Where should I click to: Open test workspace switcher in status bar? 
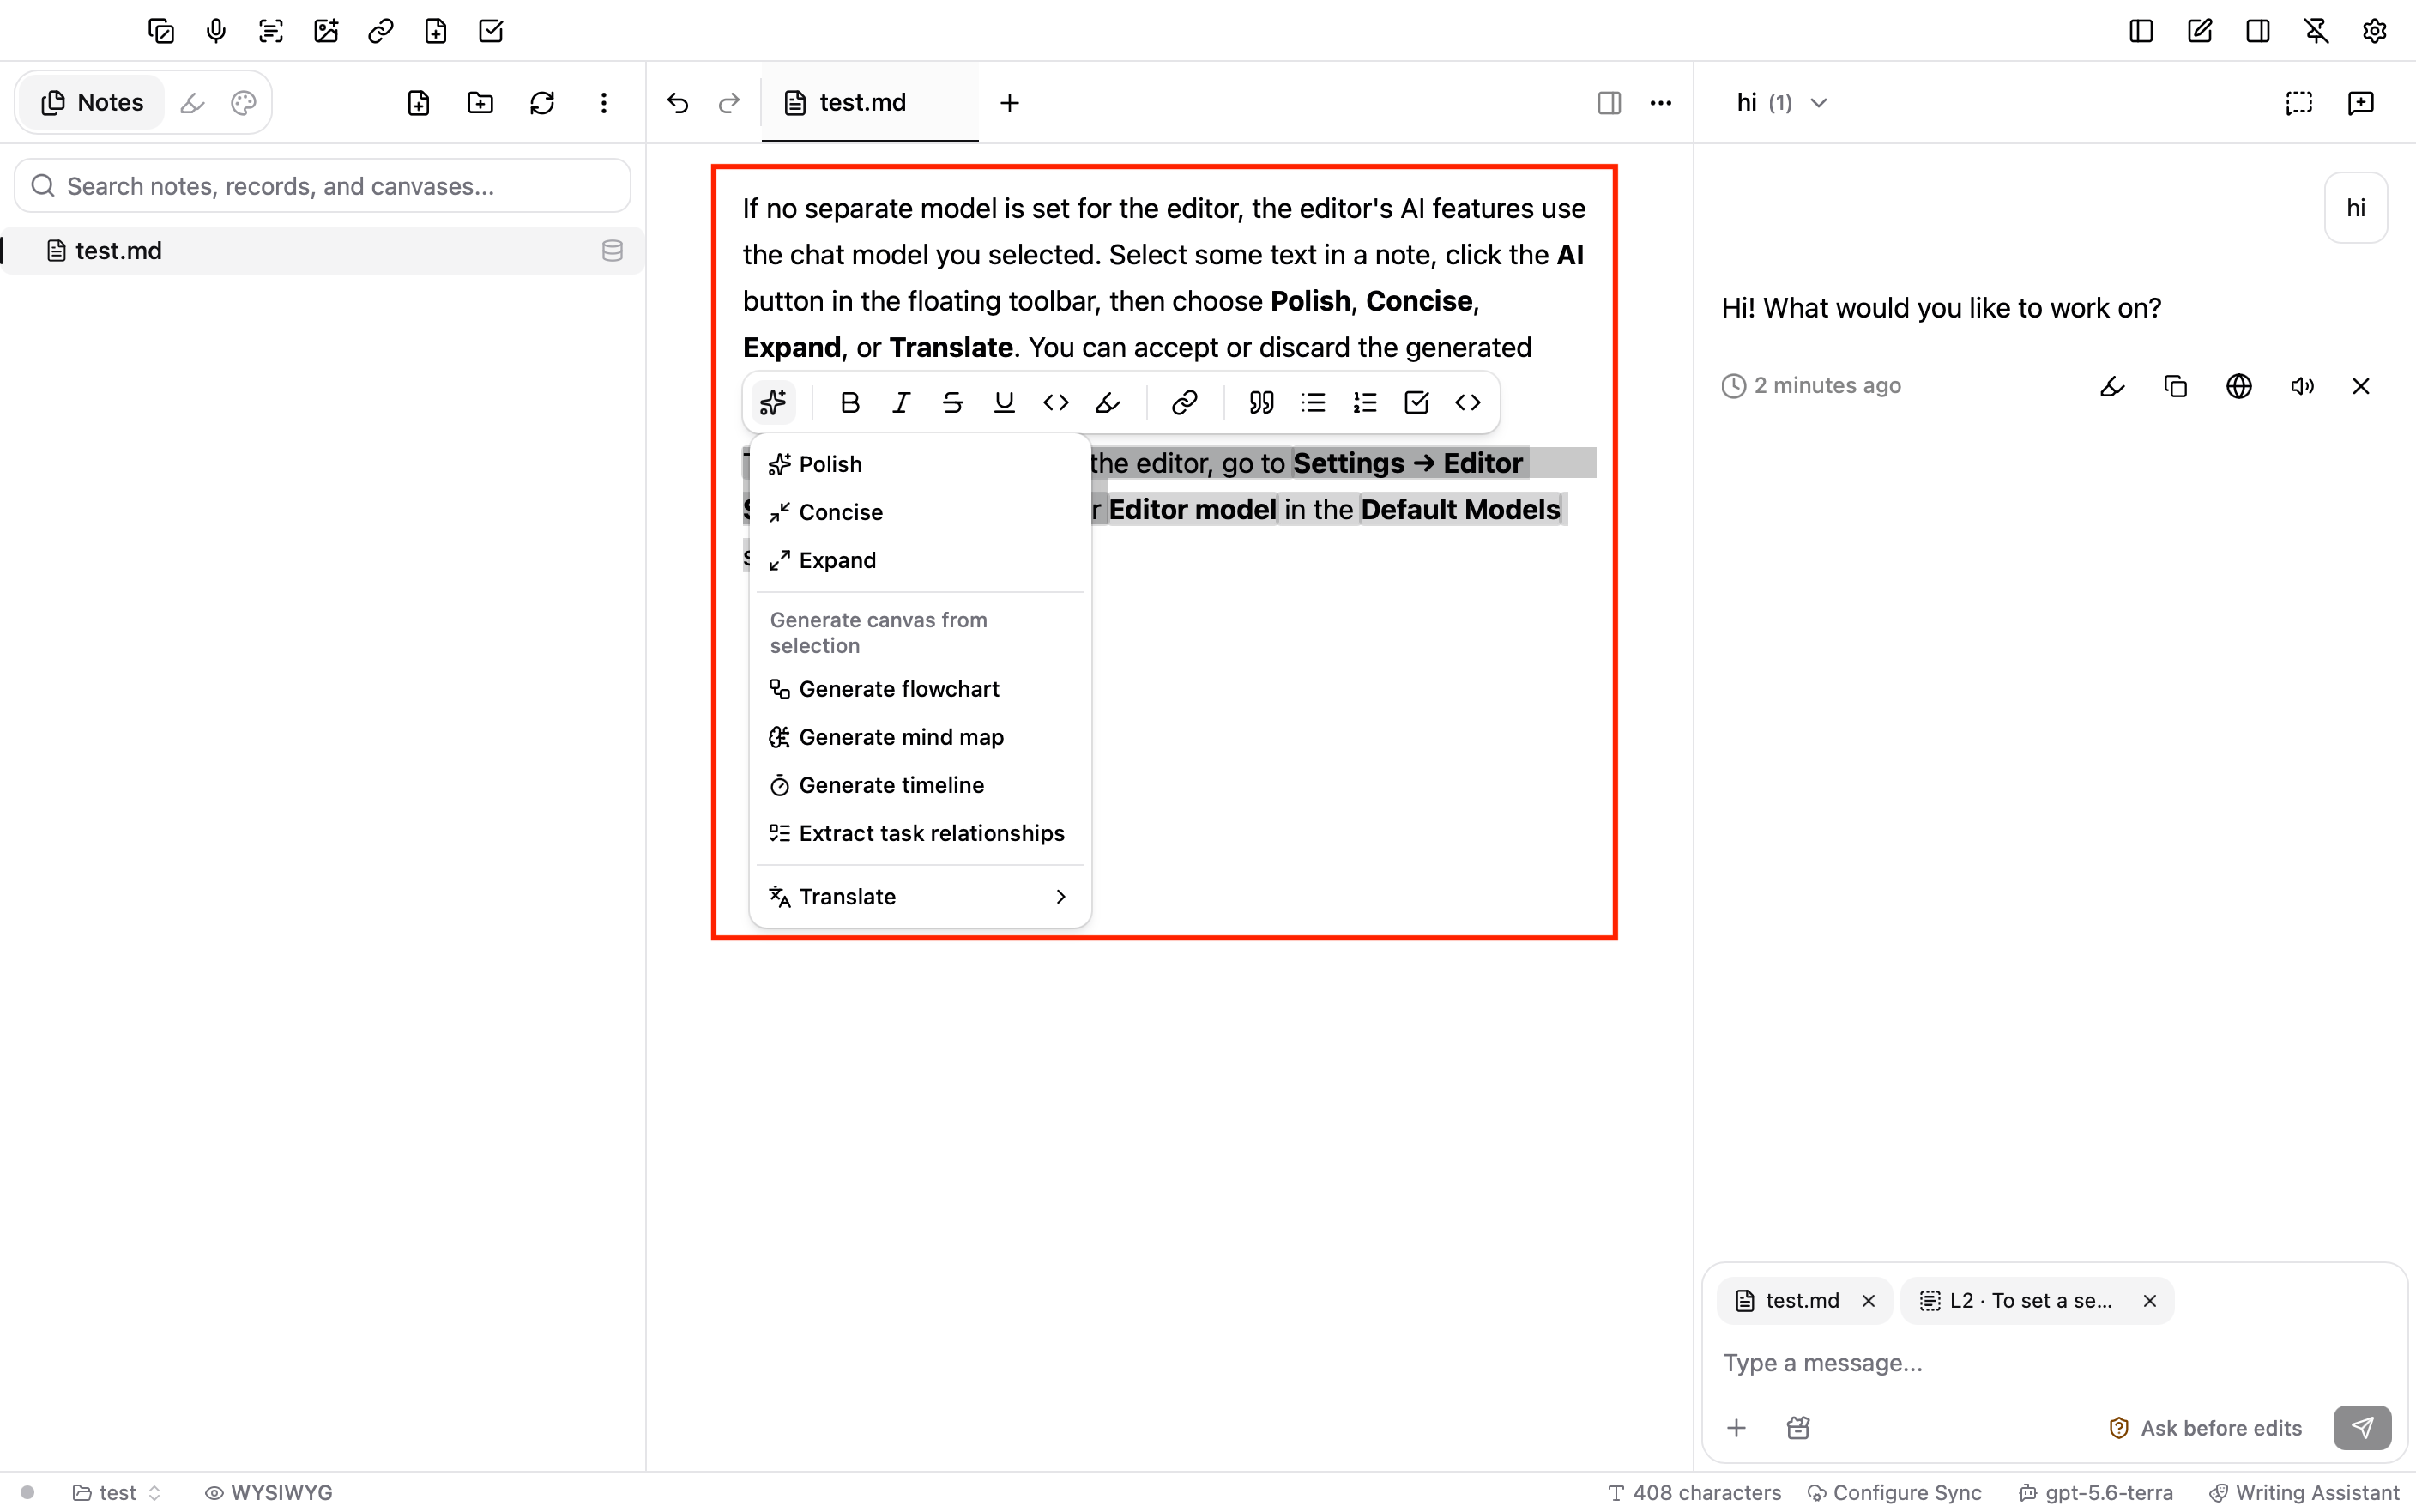click(x=117, y=1492)
